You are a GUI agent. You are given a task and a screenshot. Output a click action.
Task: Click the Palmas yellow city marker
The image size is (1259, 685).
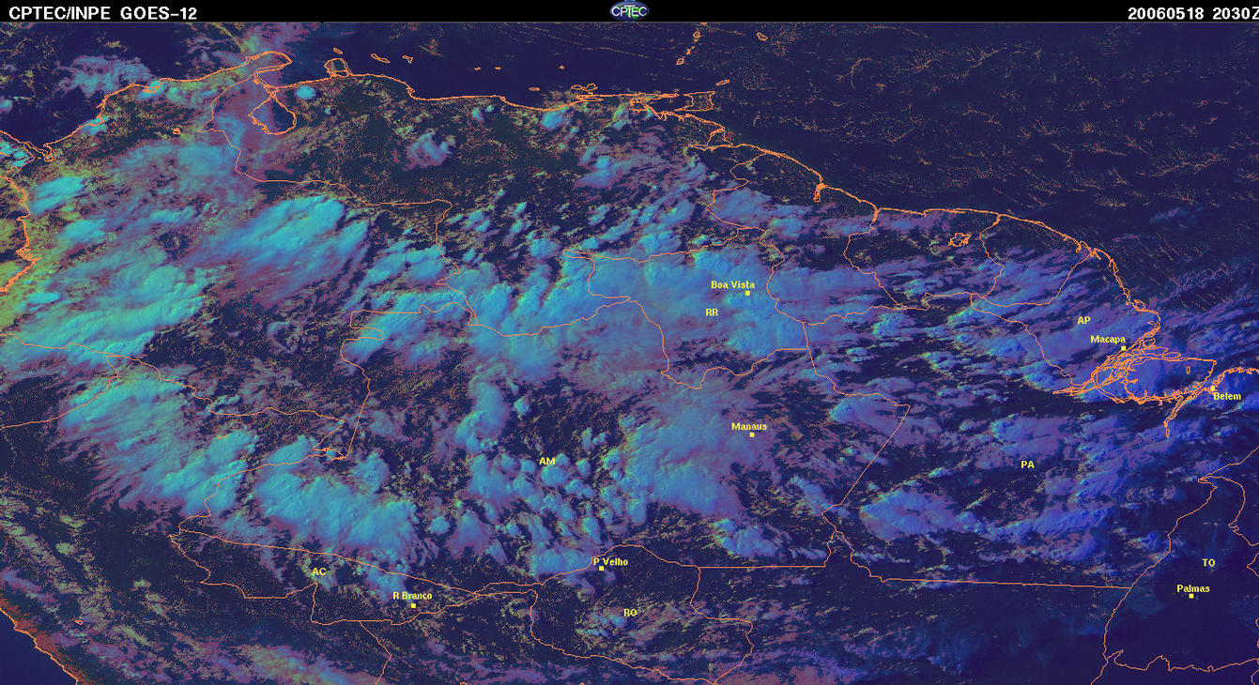click(x=1190, y=597)
